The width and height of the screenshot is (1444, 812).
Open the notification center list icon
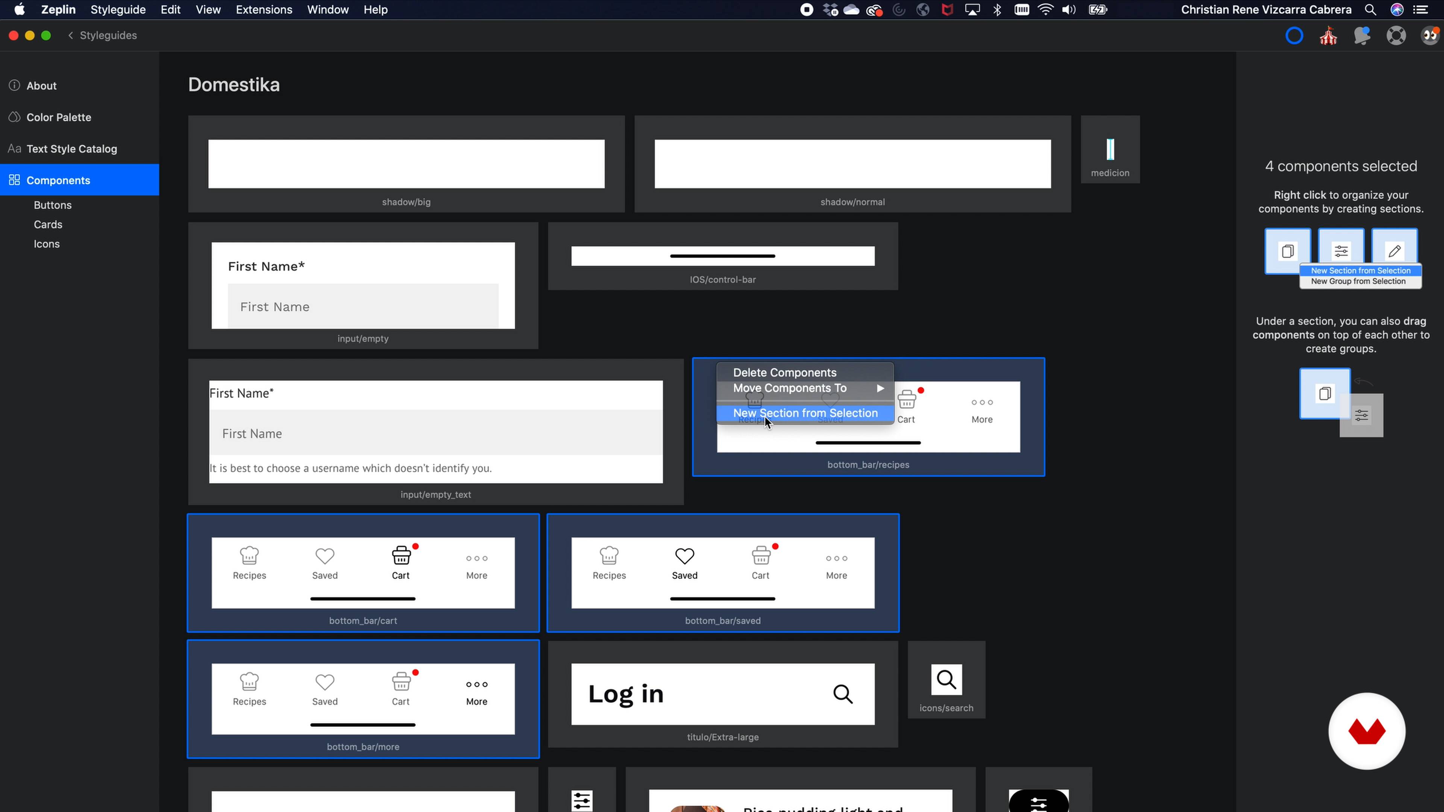pyautogui.click(x=1420, y=9)
